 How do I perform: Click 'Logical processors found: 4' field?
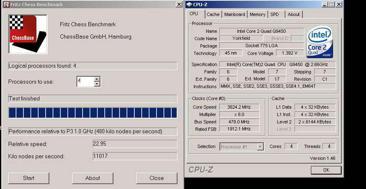93,66
